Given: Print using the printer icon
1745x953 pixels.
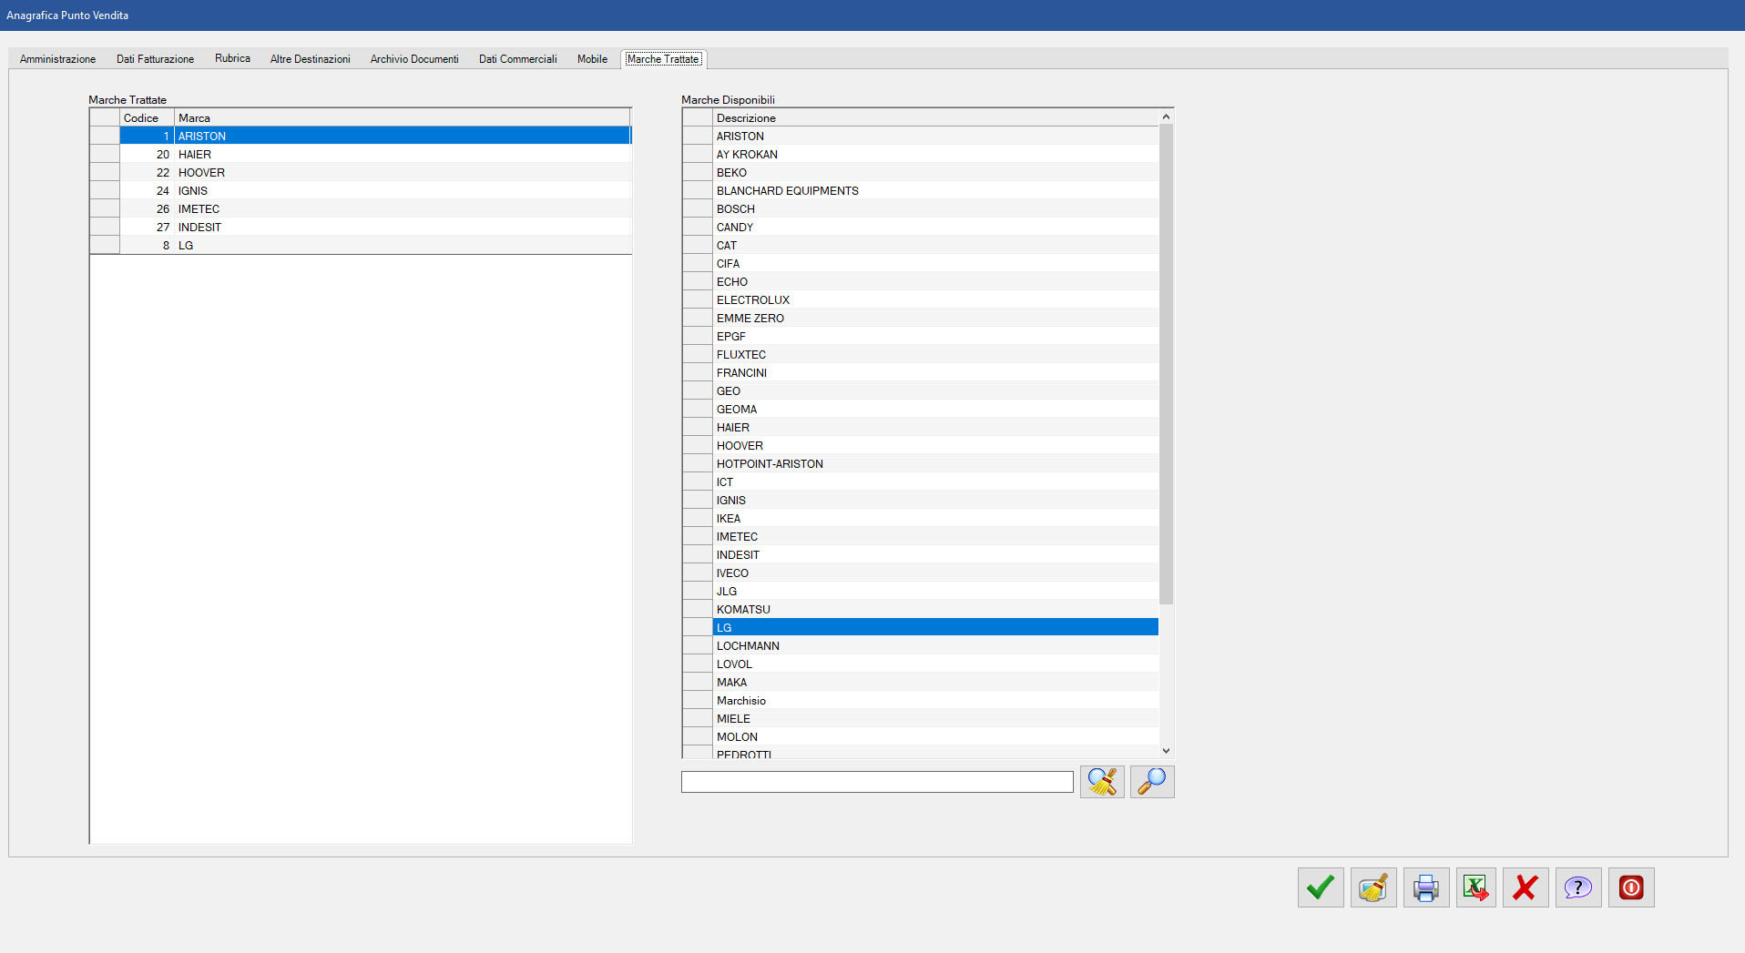Looking at the screenshot, I should (x=1425, y=887).
